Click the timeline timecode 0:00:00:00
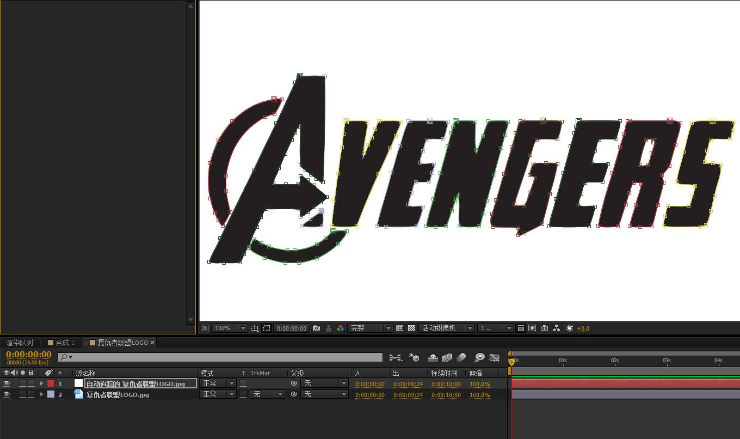740x439 pixels. pos(29,355)
